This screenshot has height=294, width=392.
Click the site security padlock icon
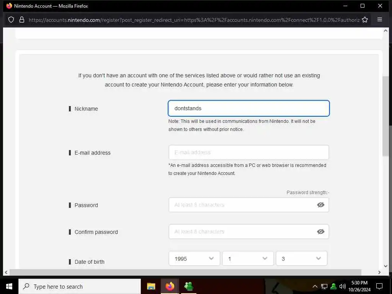point(22,20)
